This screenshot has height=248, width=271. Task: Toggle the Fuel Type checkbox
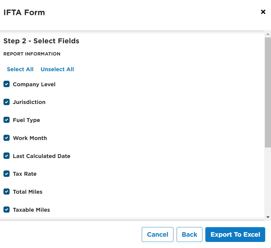(x=7, y=120)
